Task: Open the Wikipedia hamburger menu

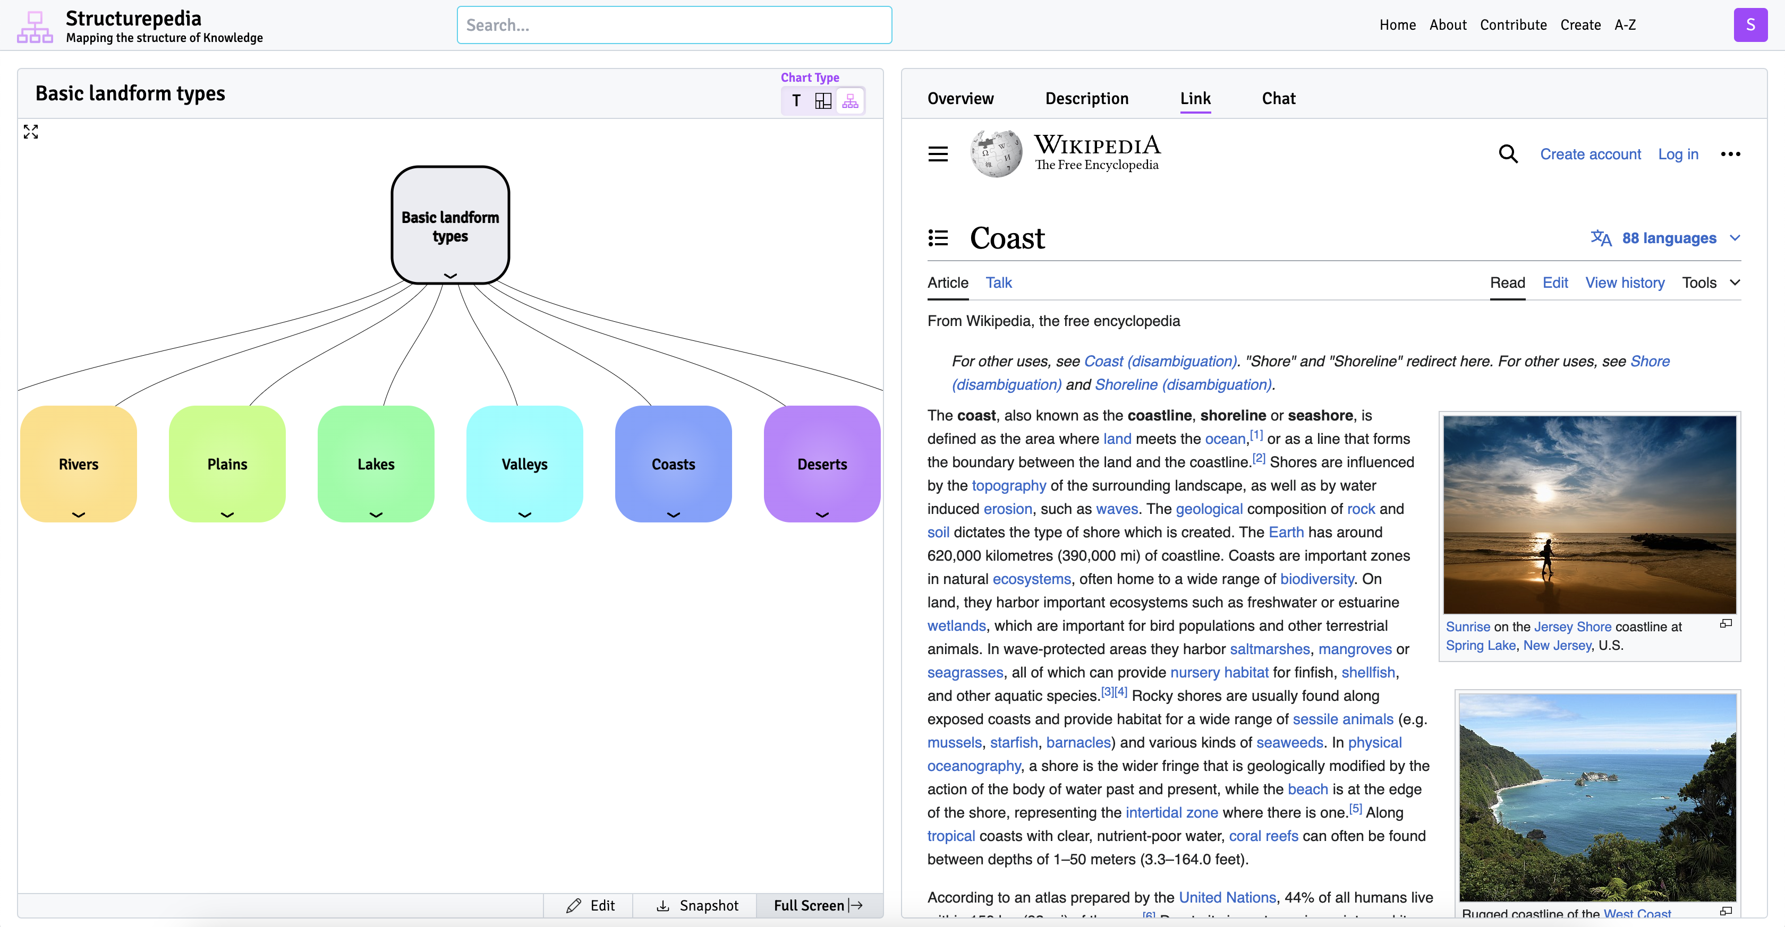Action: tap(938, 153)
